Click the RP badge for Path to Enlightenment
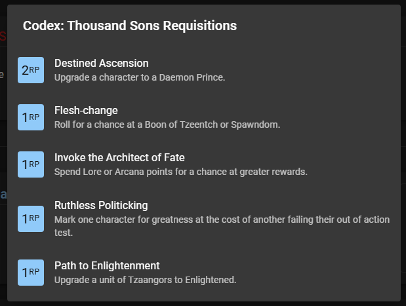The image size is (406, 306). [x=31, y=272]
